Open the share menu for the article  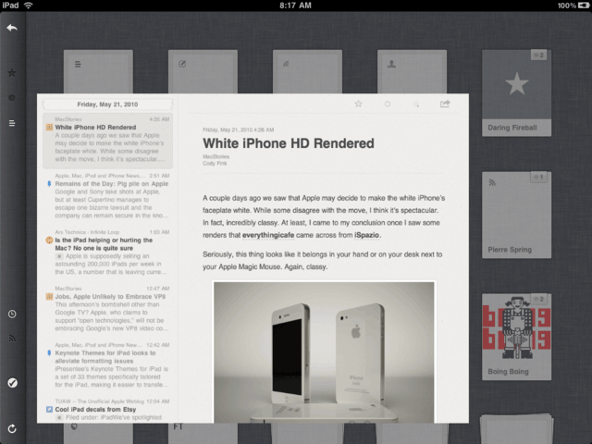click(445, 104)
